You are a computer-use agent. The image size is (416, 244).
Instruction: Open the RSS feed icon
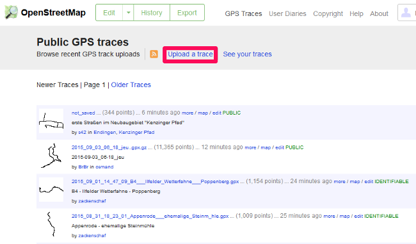coord(154,54)
